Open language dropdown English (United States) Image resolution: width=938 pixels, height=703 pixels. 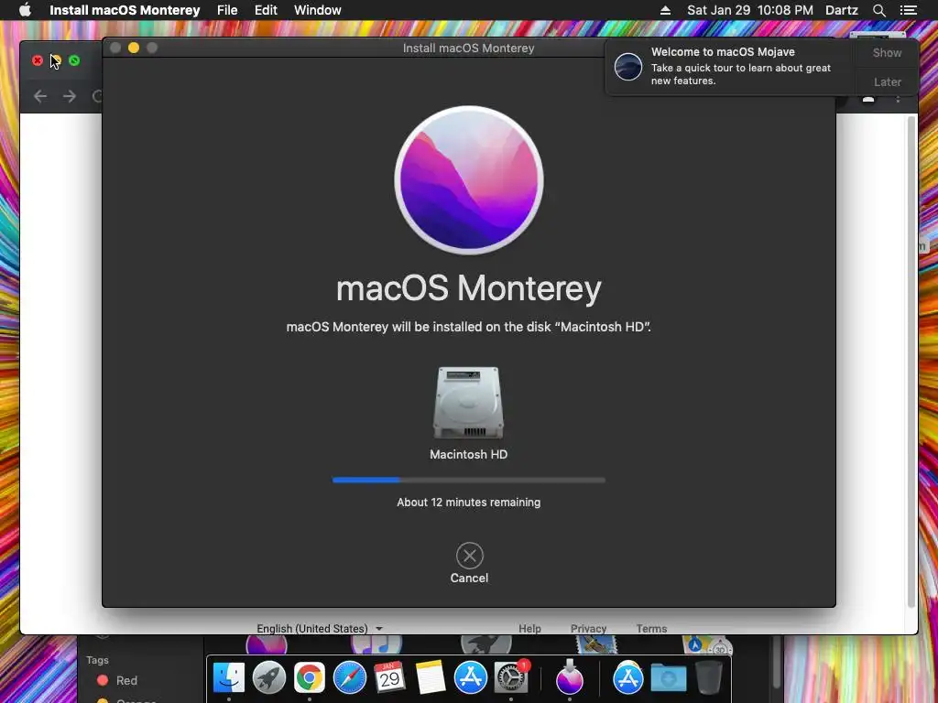tap(320, 628)
